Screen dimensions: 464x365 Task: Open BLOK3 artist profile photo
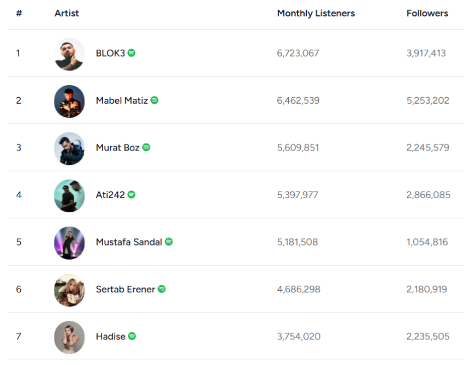(69, 54)
